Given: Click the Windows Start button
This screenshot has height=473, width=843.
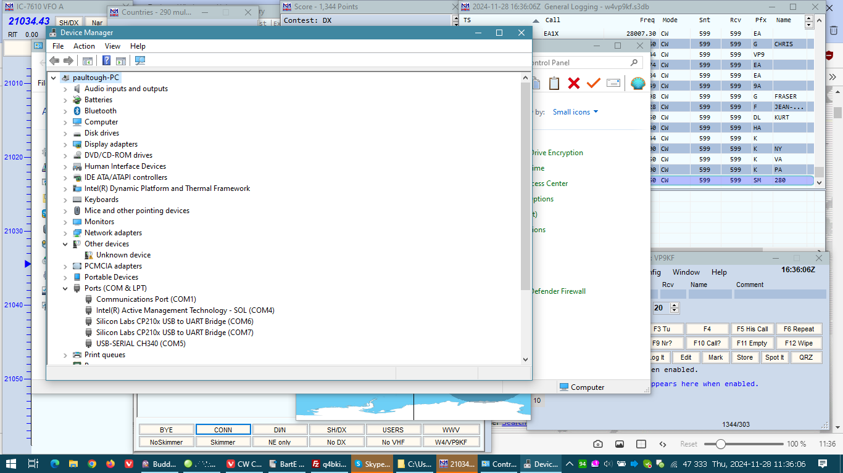Looking at the screenshot, I should (10, 464).
